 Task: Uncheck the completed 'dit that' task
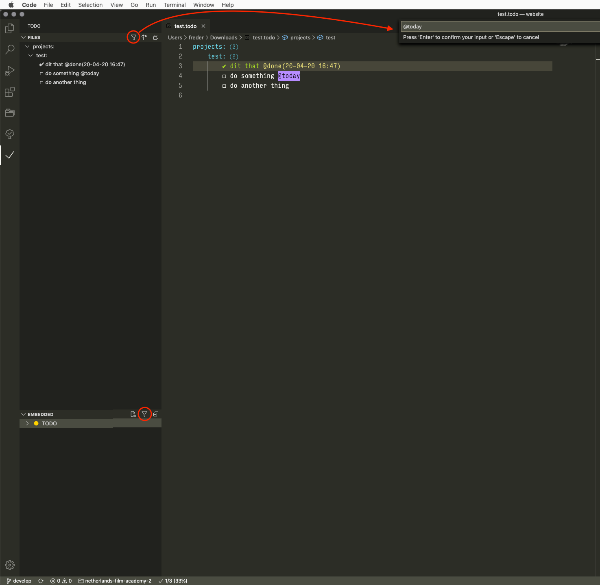[x=42, y=64]
